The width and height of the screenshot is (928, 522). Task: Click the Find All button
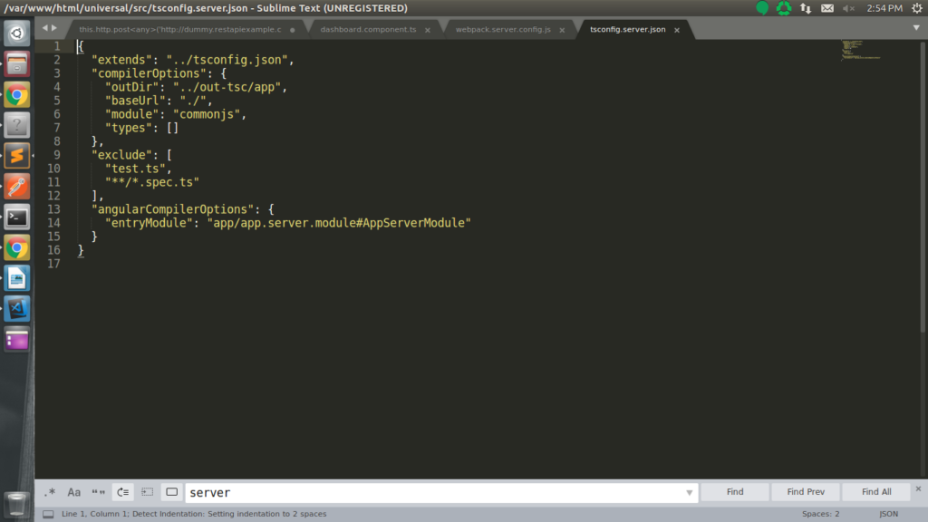coord(876,492)
